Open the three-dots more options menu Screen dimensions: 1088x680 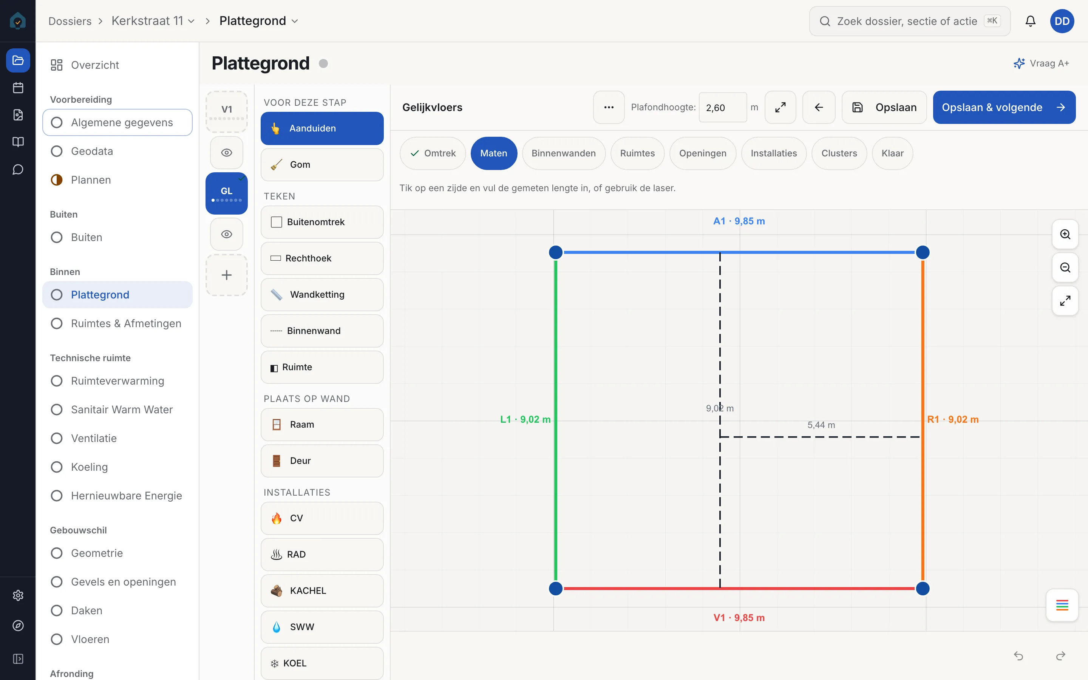[609, 108]
